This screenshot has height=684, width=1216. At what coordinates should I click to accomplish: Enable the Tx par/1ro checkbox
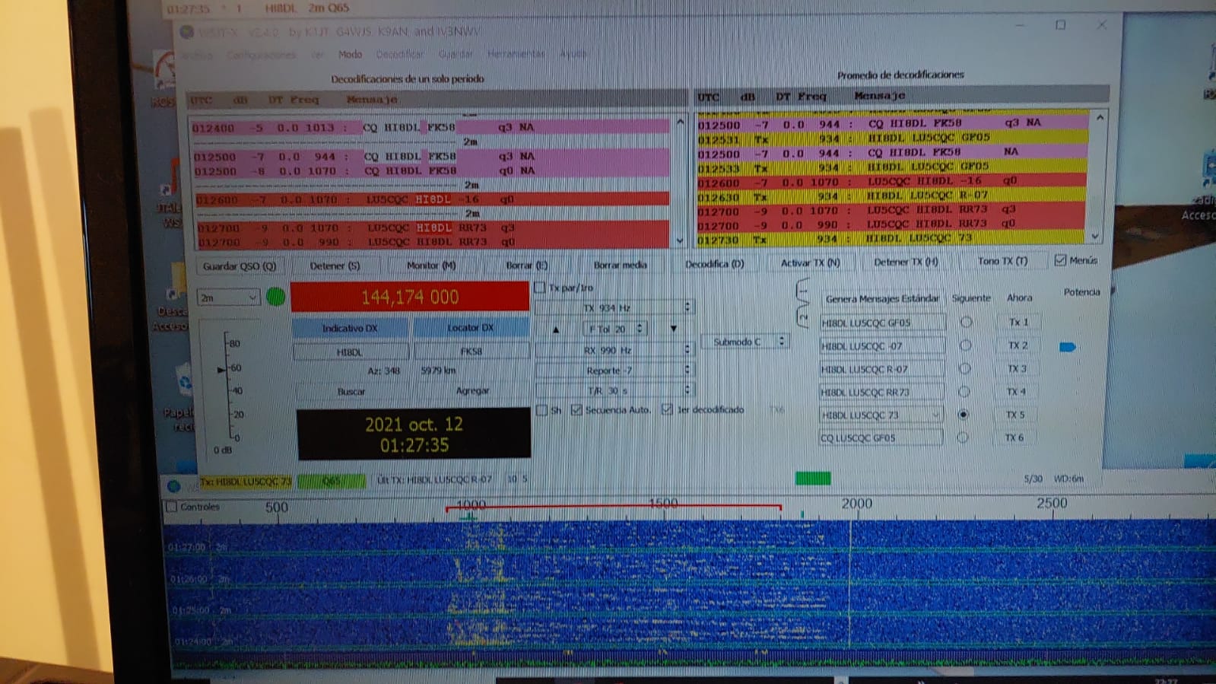pos(541,288)
